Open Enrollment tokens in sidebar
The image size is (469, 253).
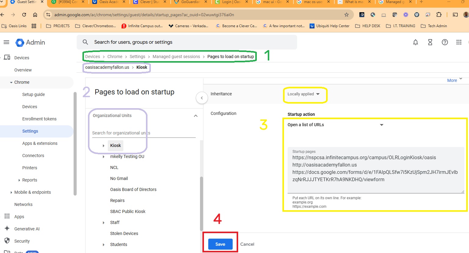[39, 119]
